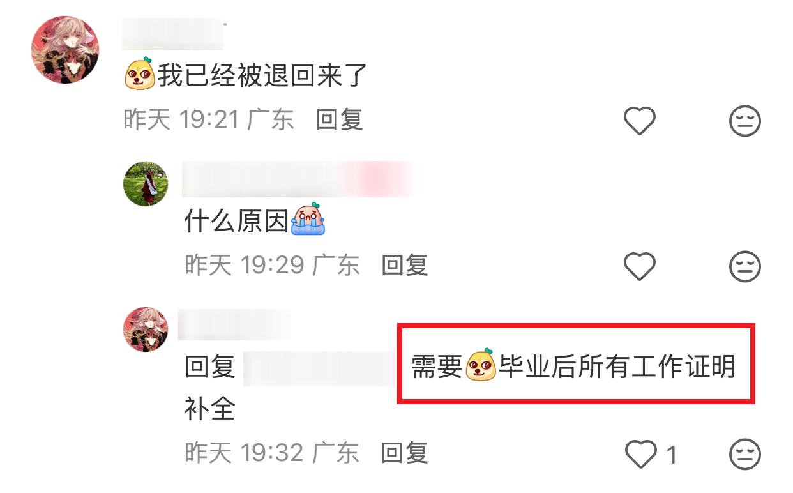Like the comment posted at 19:21
This screenshot has width=793, height=493.
(x=640, y=121)
